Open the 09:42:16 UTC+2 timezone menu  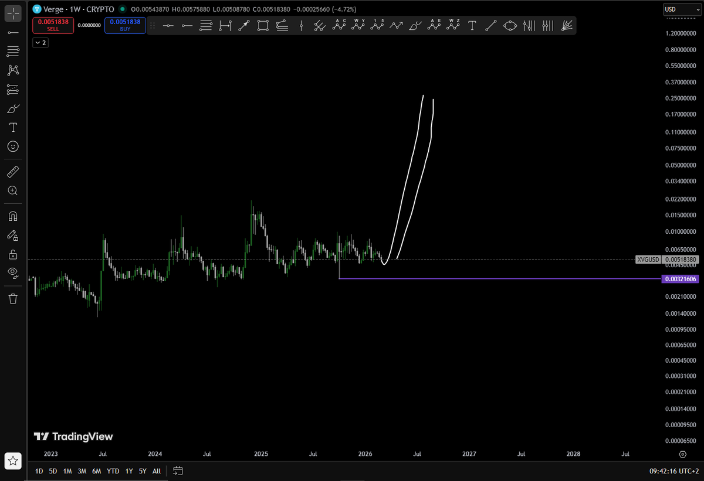click(x=675, y=471)
